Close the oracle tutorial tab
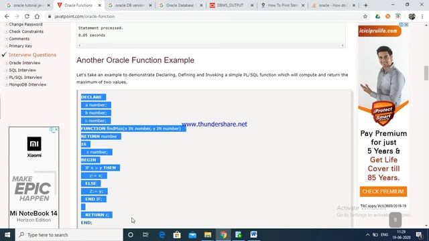 coord(49,5)
